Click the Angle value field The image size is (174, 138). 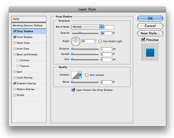(88, 41)
